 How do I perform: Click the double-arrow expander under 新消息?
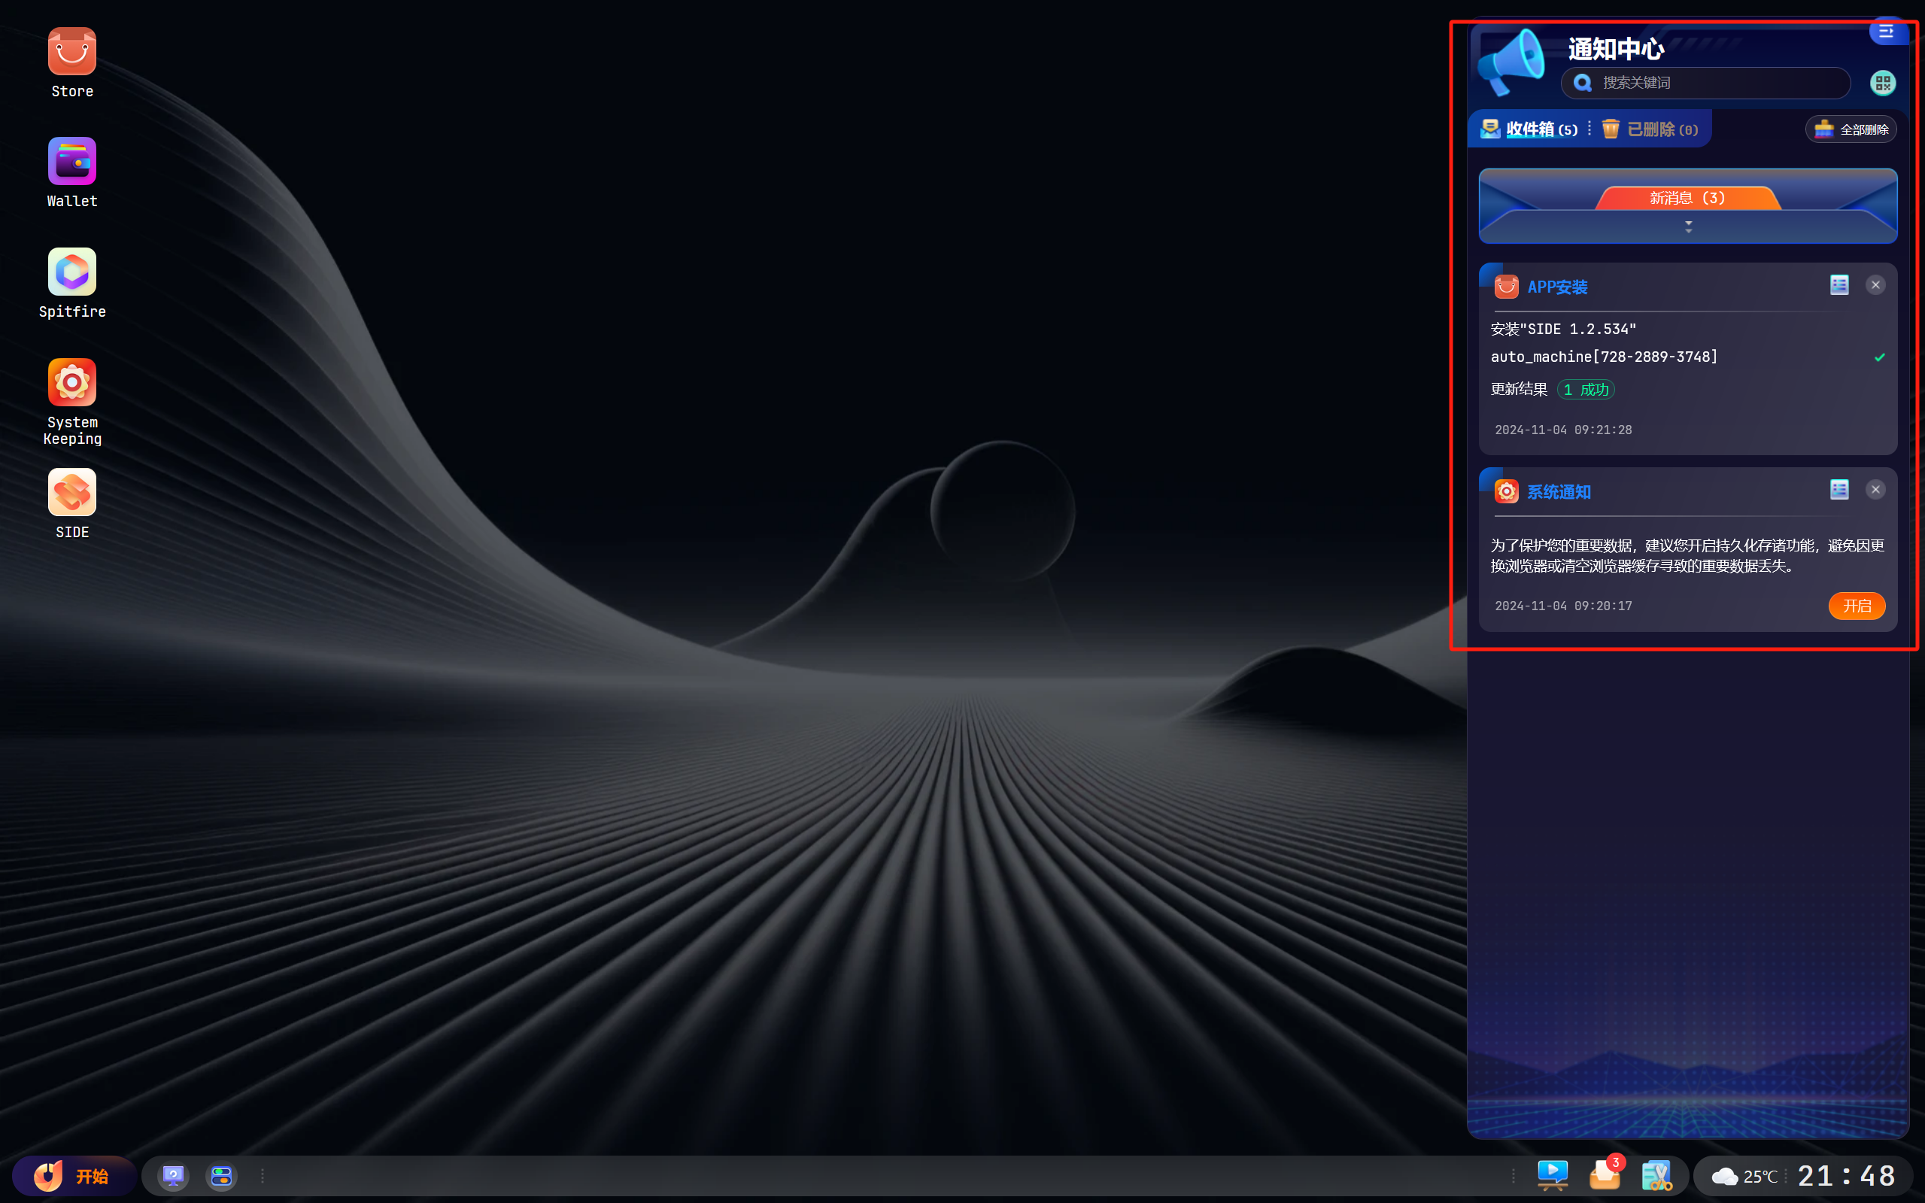[x=1688, y=227]
